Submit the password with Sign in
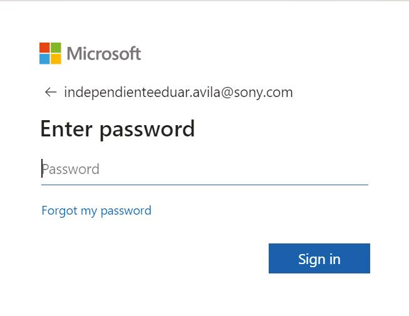Image resolution: width=409 pixels, height=316 pixels. [319, 258]
